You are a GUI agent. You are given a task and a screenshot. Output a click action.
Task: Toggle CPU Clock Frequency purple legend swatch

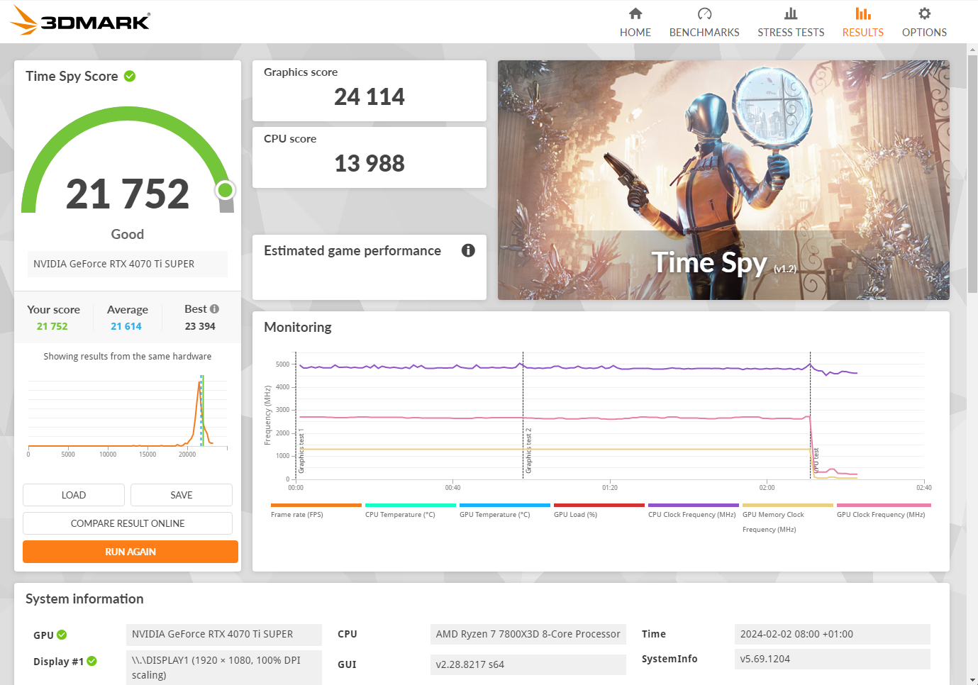[694, 506]
